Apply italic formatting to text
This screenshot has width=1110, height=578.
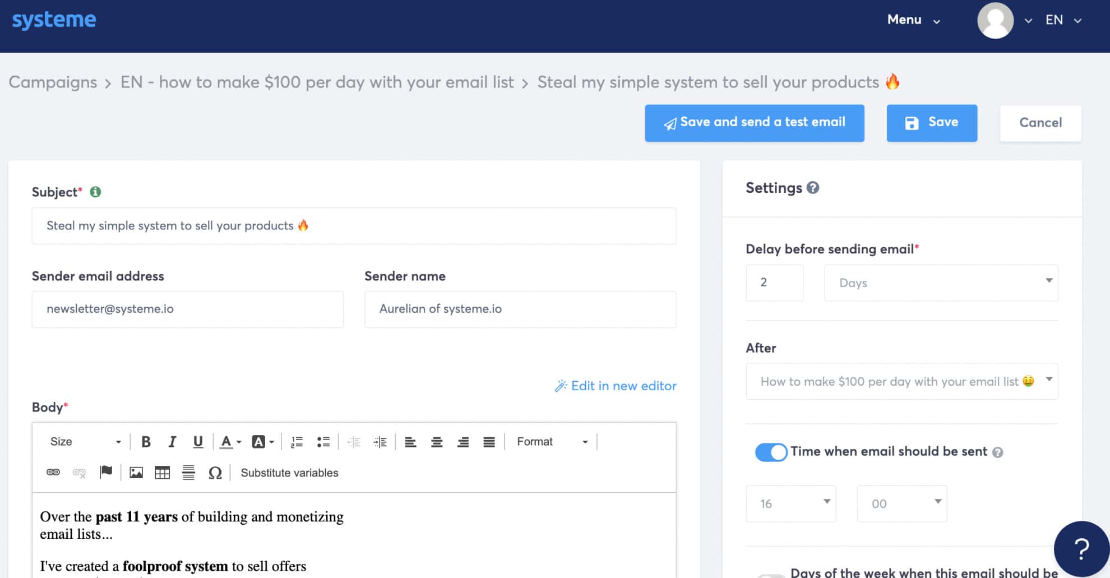pyautogui.click(x=172, y=442)
